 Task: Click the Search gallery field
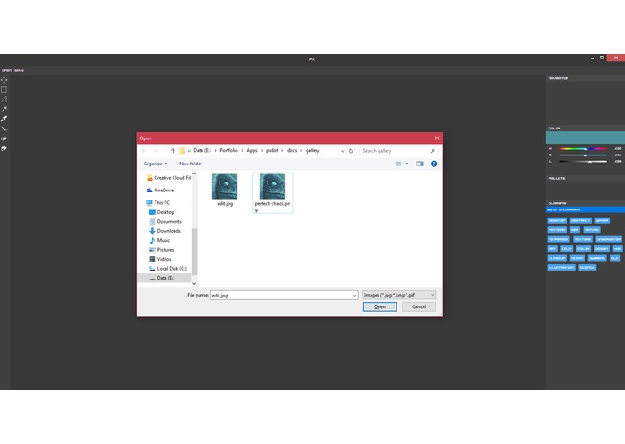398,151
